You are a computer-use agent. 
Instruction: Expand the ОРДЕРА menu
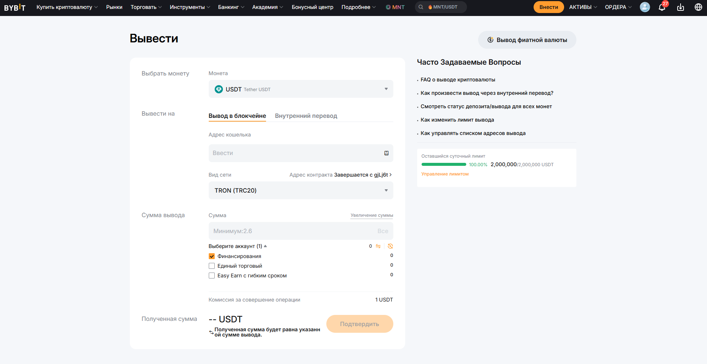(618, 7)
